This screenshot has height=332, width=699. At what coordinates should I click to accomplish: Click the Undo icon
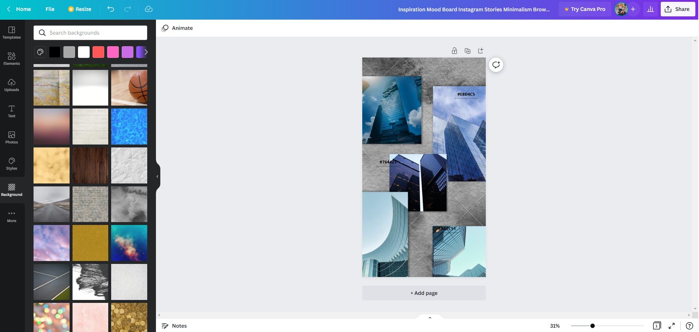coord(111,9)
